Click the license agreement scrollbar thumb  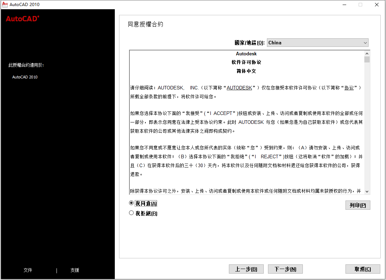[367, 60]
